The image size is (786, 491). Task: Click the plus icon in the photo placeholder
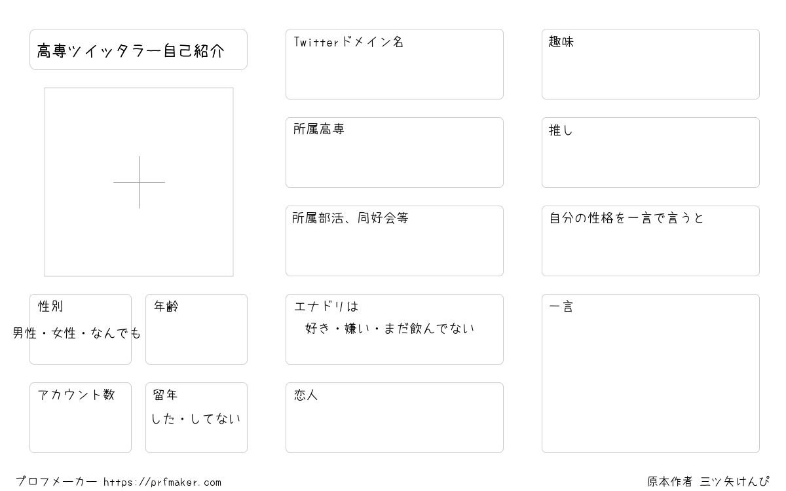click(139, 182)
